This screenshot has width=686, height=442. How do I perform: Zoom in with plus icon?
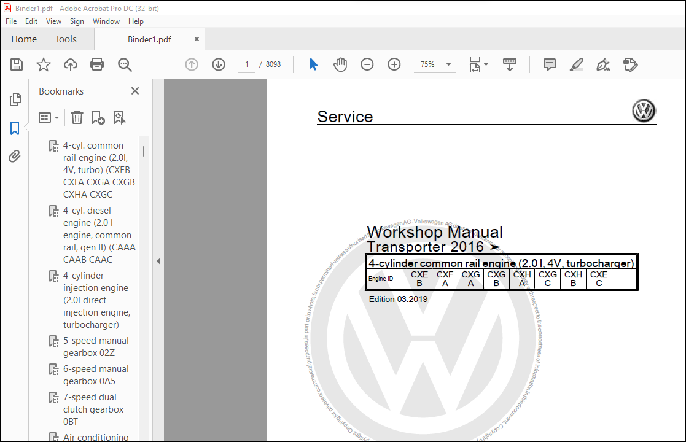tap(394, 64)
